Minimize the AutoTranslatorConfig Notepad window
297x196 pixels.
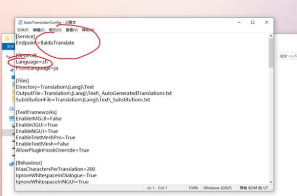point(239,22)
